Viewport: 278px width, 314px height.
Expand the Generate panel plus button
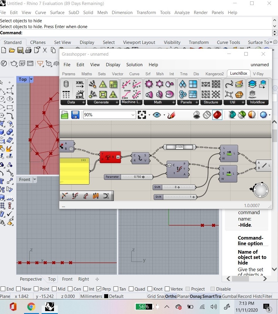click(x=117, y=102)
